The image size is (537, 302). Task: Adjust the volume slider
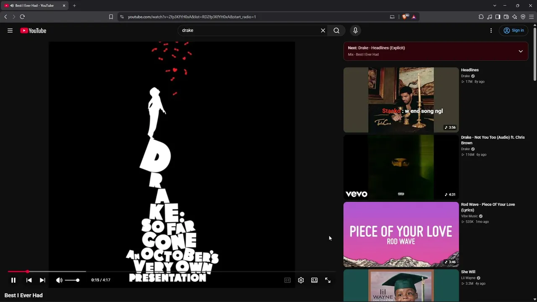(72, 280)
